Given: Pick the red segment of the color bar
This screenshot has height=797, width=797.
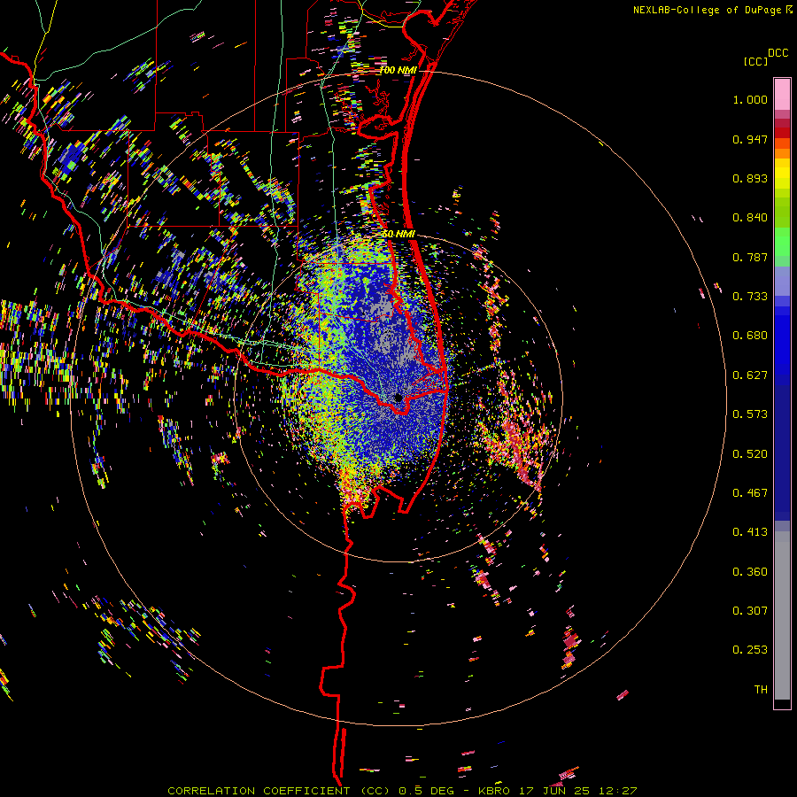Looking at the screenshot, I should coord(782,133).
